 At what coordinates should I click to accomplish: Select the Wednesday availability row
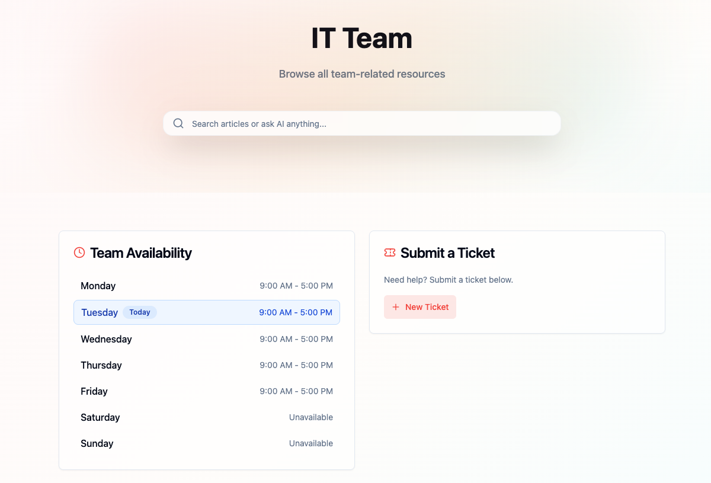click(207, 339)
